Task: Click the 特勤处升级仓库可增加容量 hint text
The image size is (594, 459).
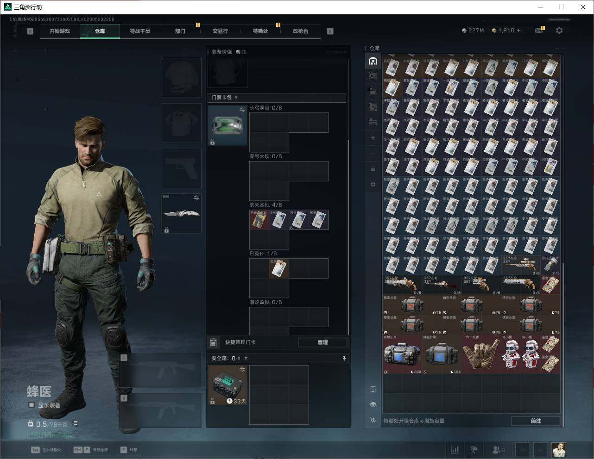Action: coord(414,421)
